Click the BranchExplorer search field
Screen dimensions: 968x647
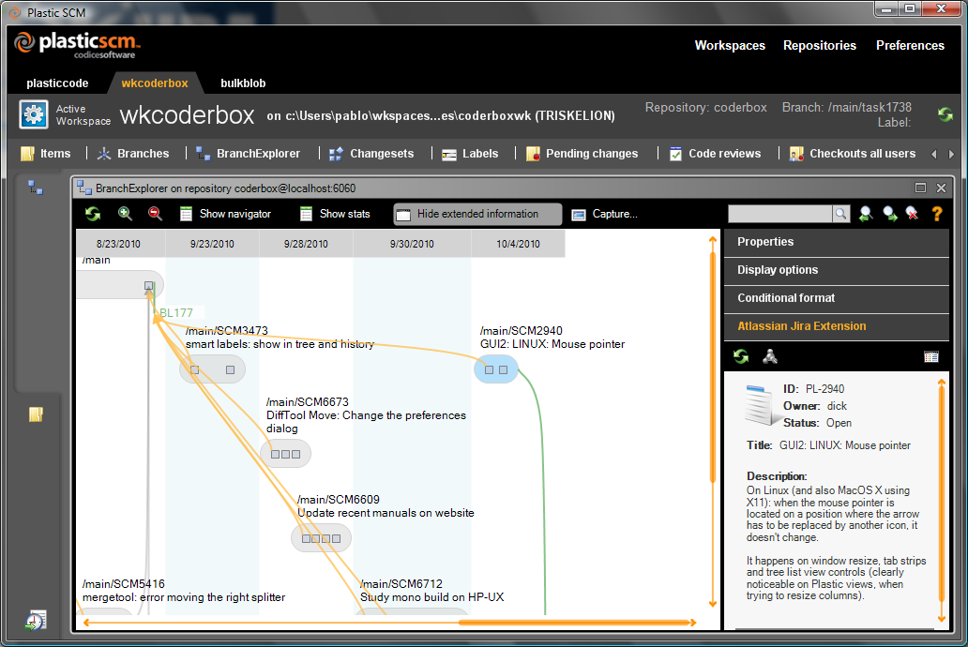click(x=779, y=213)
